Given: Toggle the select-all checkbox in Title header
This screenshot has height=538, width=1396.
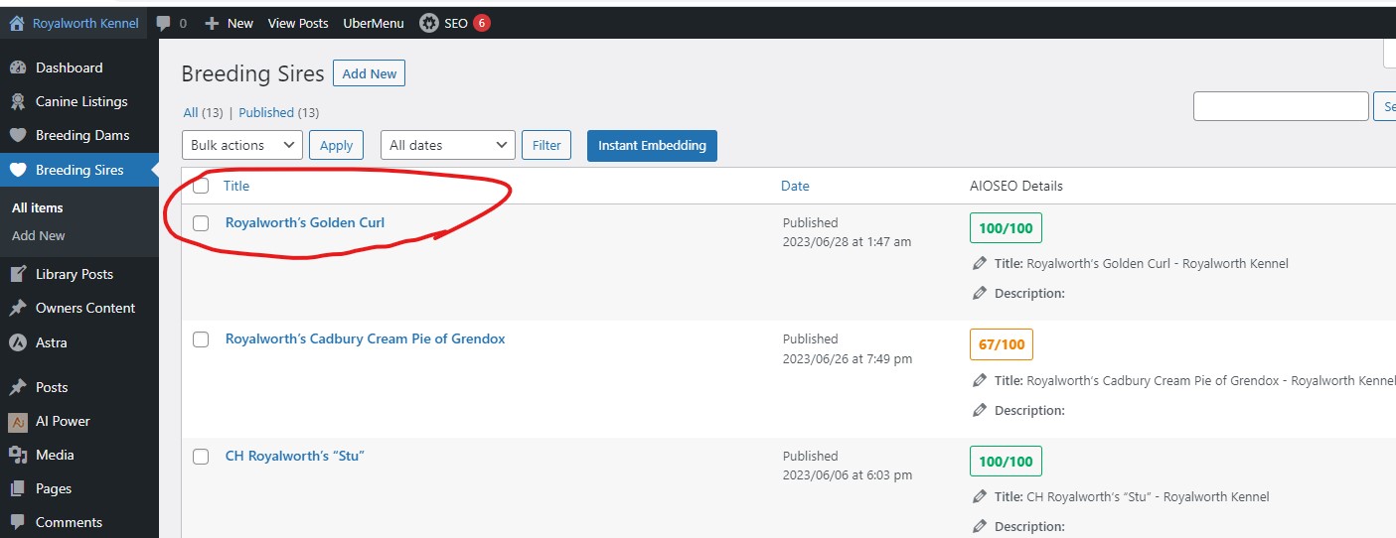Looking at the screenshot, I should 201,186.
